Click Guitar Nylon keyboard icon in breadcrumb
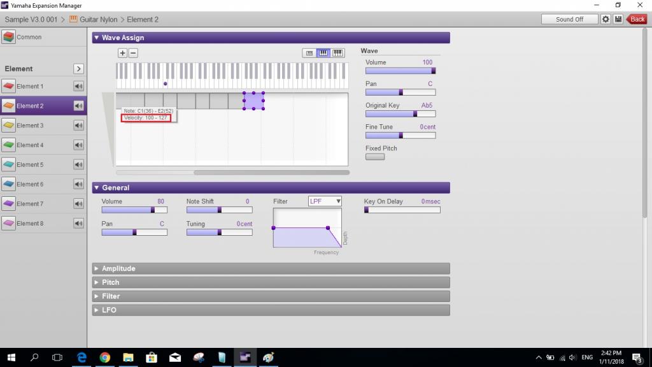This screenshot has height=367, width=652. 73,19
